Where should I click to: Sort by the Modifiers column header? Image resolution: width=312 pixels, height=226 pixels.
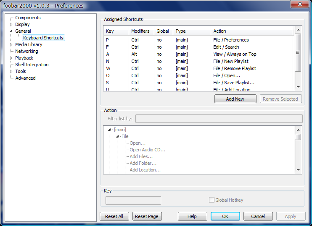(x=141, y=31)
